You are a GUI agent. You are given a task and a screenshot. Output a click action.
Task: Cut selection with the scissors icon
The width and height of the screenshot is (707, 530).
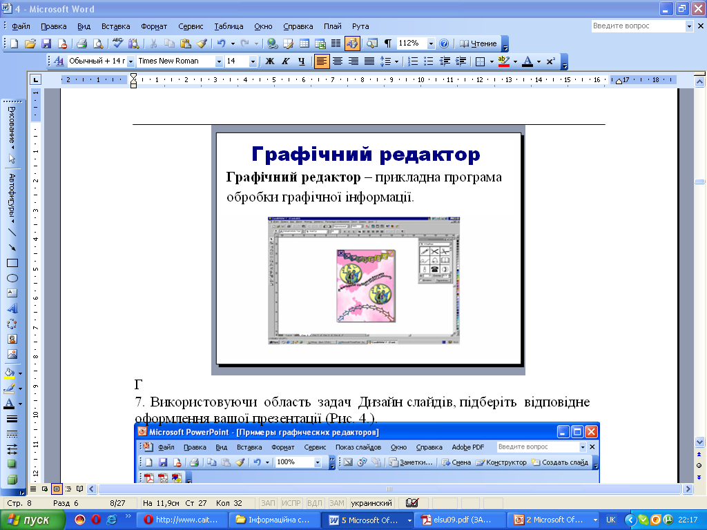tap(153, 43)
